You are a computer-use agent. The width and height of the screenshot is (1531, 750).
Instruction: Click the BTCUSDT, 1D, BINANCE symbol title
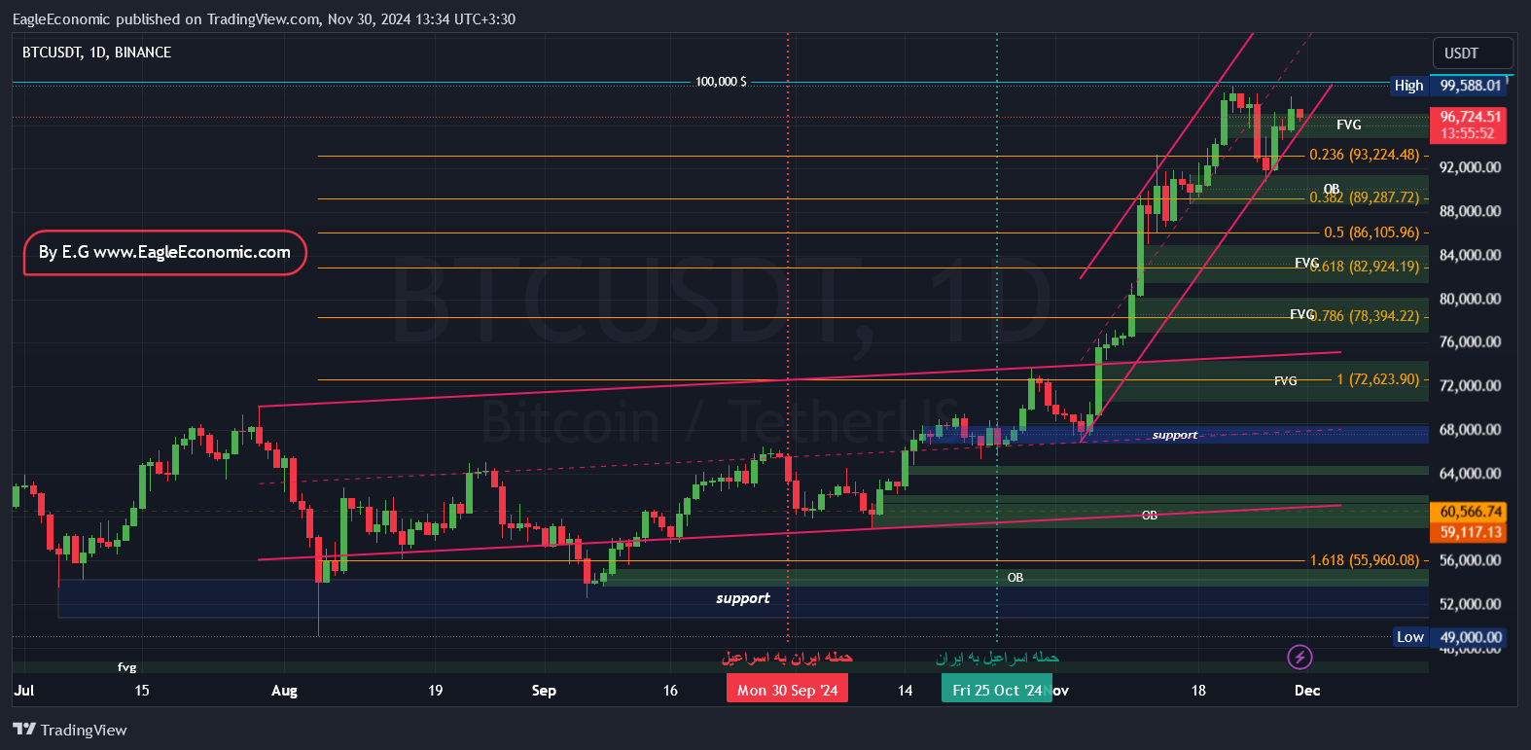coord(96,53)
